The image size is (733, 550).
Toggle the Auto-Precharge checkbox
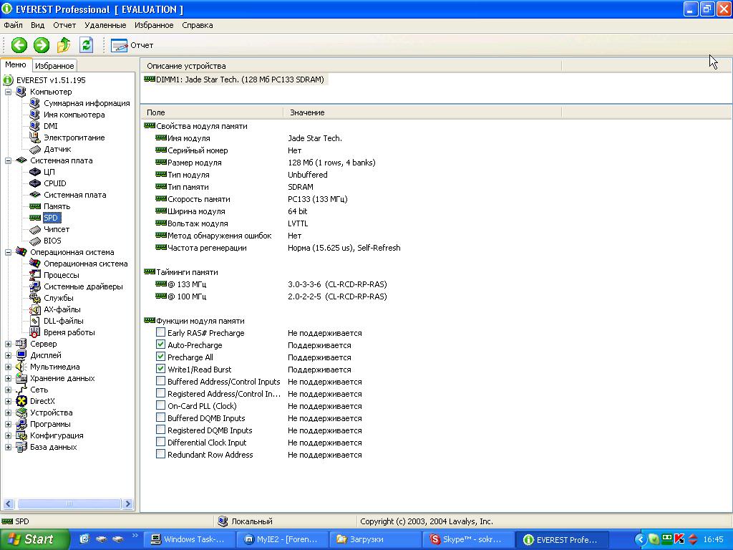[x=160, y=344]
